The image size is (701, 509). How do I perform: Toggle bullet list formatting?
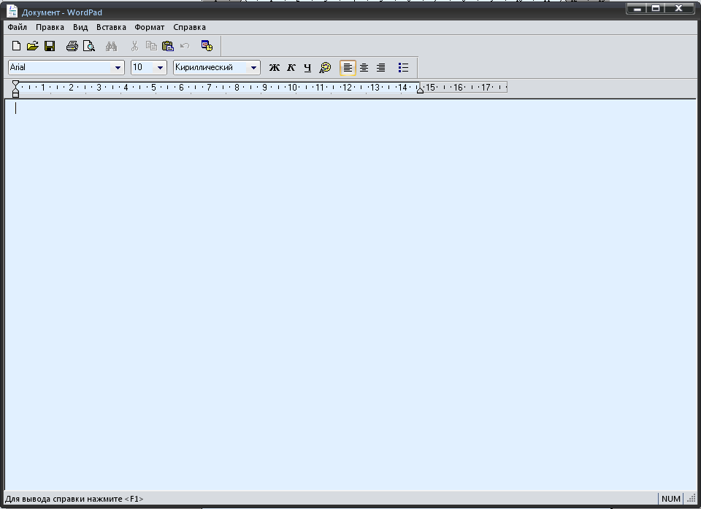pyautogui.click(x=403, y=67)
